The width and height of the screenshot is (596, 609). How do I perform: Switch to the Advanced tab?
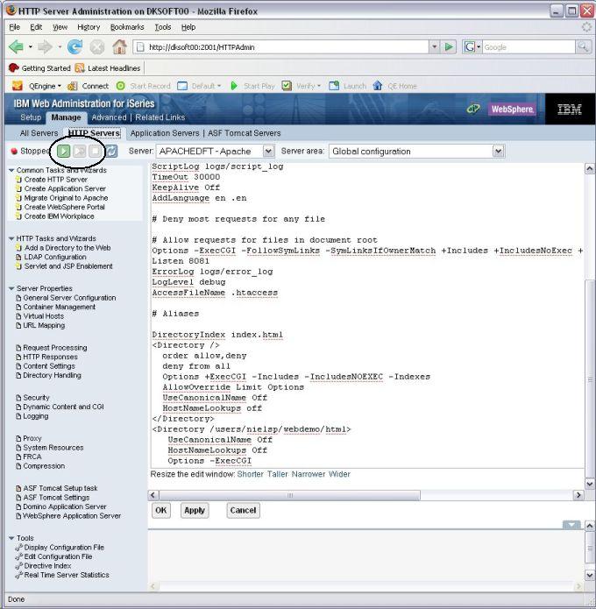coord(109,117)
